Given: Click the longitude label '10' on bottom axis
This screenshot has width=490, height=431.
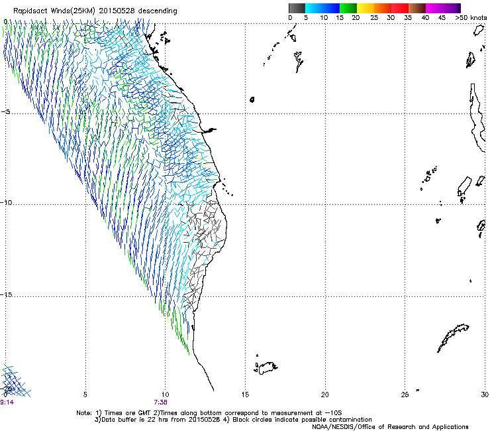Looking at the screenshot, I should (165, 395).
